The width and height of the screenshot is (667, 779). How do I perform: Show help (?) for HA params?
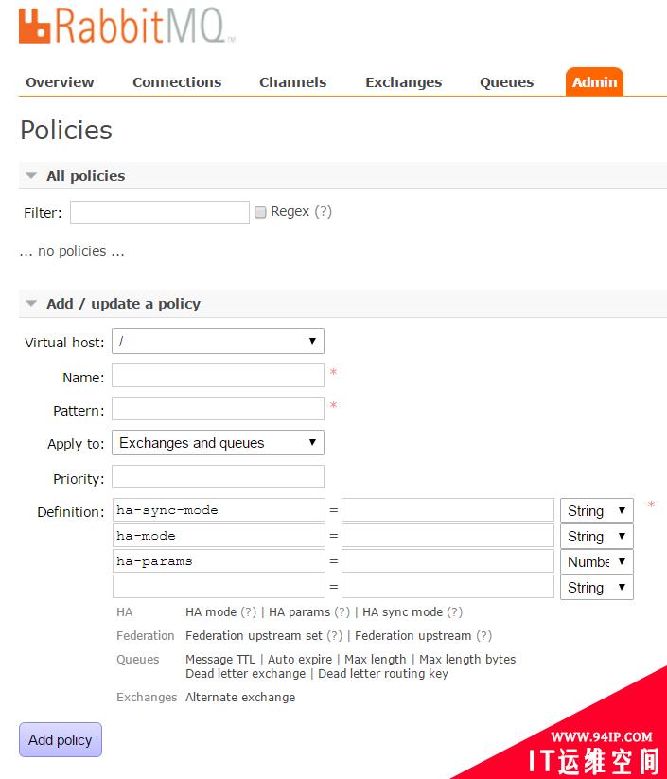click(342, 612)
